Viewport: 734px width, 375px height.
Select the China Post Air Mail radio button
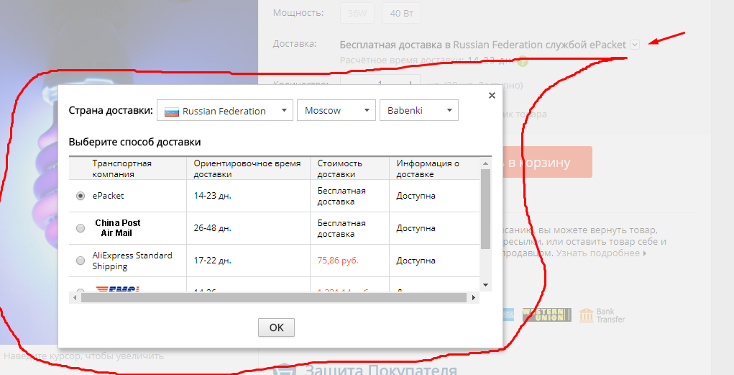(x=81, y=228)
